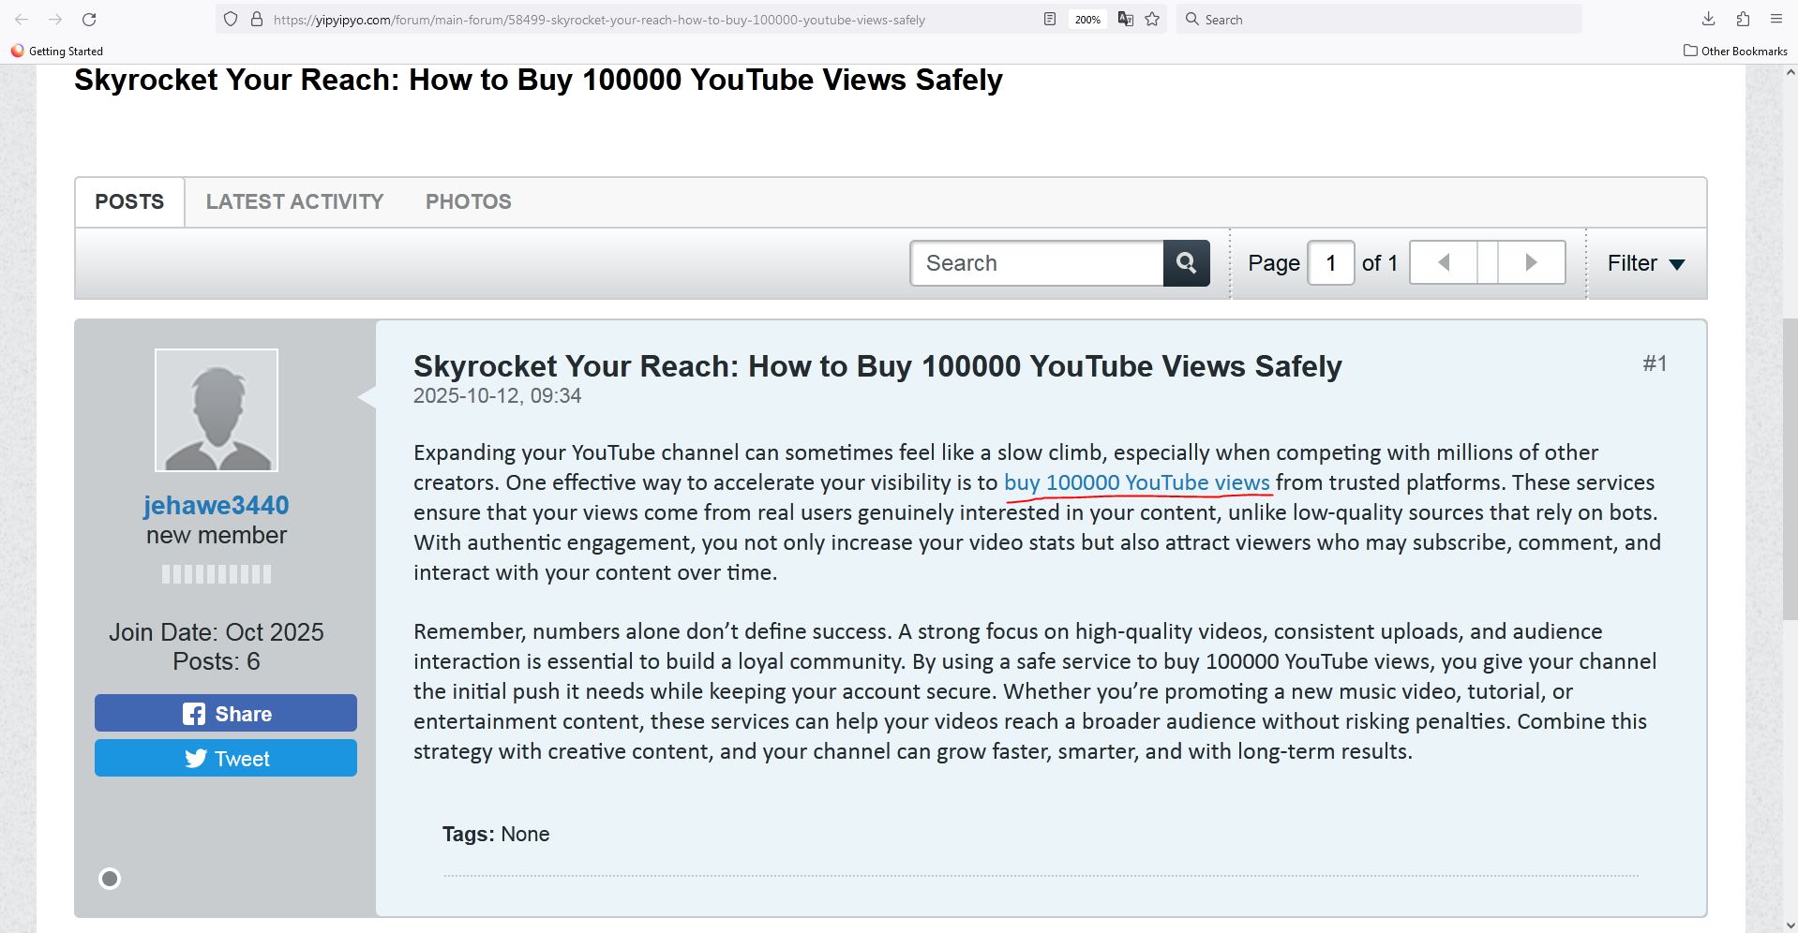Image resolution: width=1798 pixels, height=933 pixels.
Task: Open Reader View icon in address bar
Action: point(1050,20)
